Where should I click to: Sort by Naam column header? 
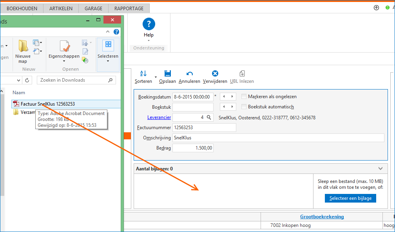click(19, 93)
